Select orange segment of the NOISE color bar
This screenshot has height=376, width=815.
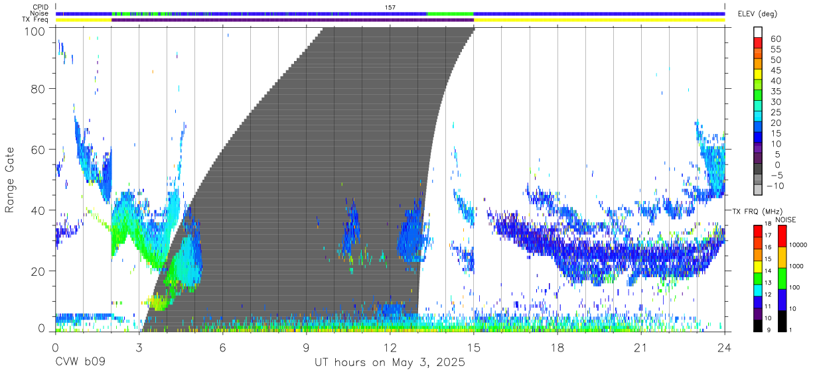[x=782, y=256]
